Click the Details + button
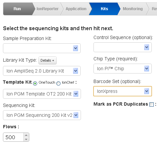 [x=47, y=60]
